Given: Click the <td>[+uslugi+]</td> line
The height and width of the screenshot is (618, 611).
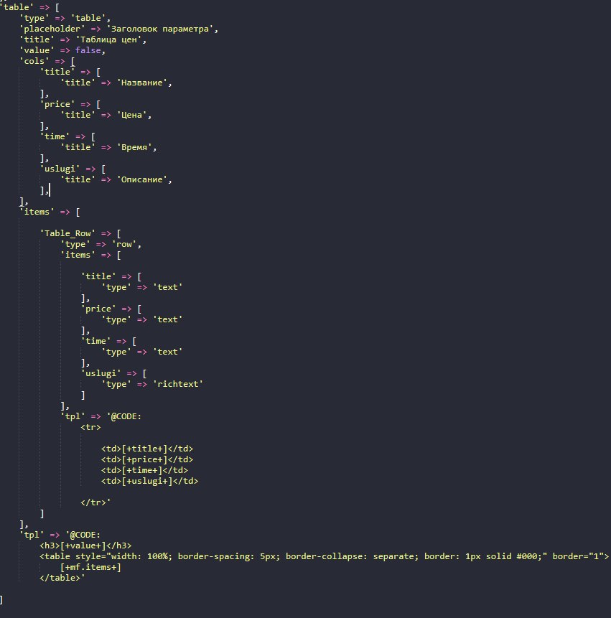Looking at the screenshot, I should pos(149,481).
